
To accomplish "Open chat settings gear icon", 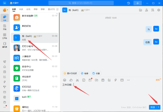I will pos(159,10).
